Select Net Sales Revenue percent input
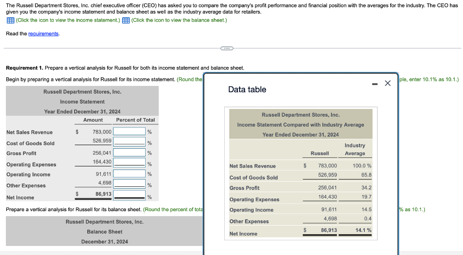This screenshot has height=255, width=463. [129, 131]
